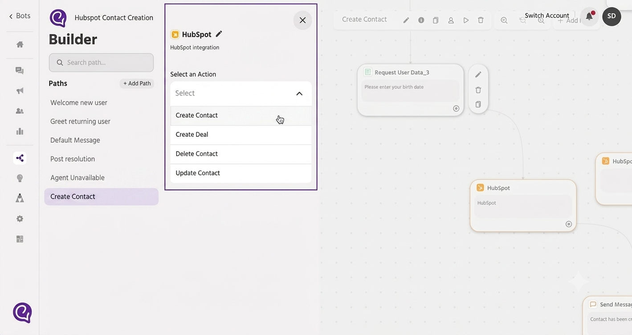Image resolution: width=632 pixels, height=335 pixels.
Task: Open the Default Message path
Action: click(x=75, y=140)
